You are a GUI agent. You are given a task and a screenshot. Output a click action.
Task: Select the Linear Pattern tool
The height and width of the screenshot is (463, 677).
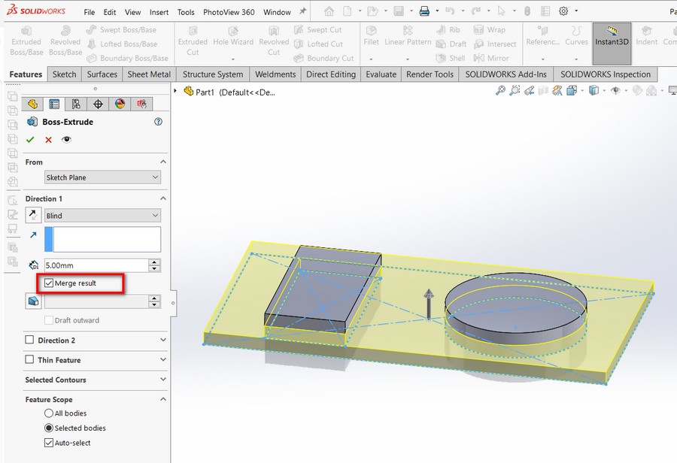pyautogui.click(x=408, y=37)
